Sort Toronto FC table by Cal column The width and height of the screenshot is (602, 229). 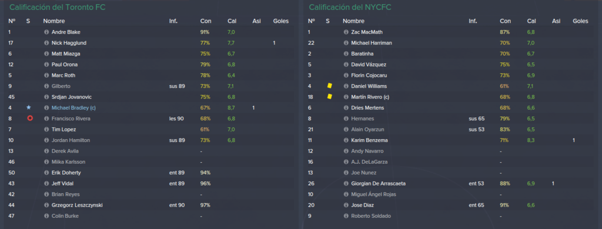click(x=232, y=21)
